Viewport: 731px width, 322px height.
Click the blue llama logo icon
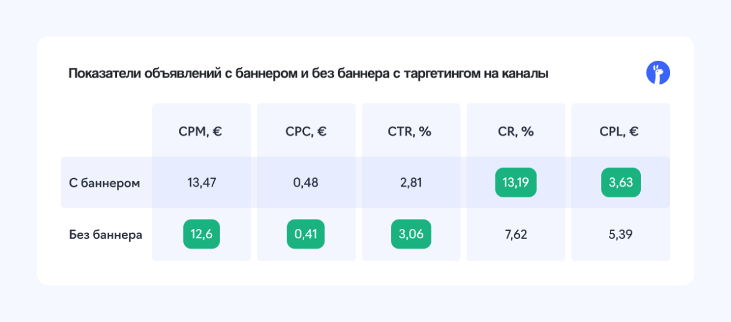(x=658, y=73)
